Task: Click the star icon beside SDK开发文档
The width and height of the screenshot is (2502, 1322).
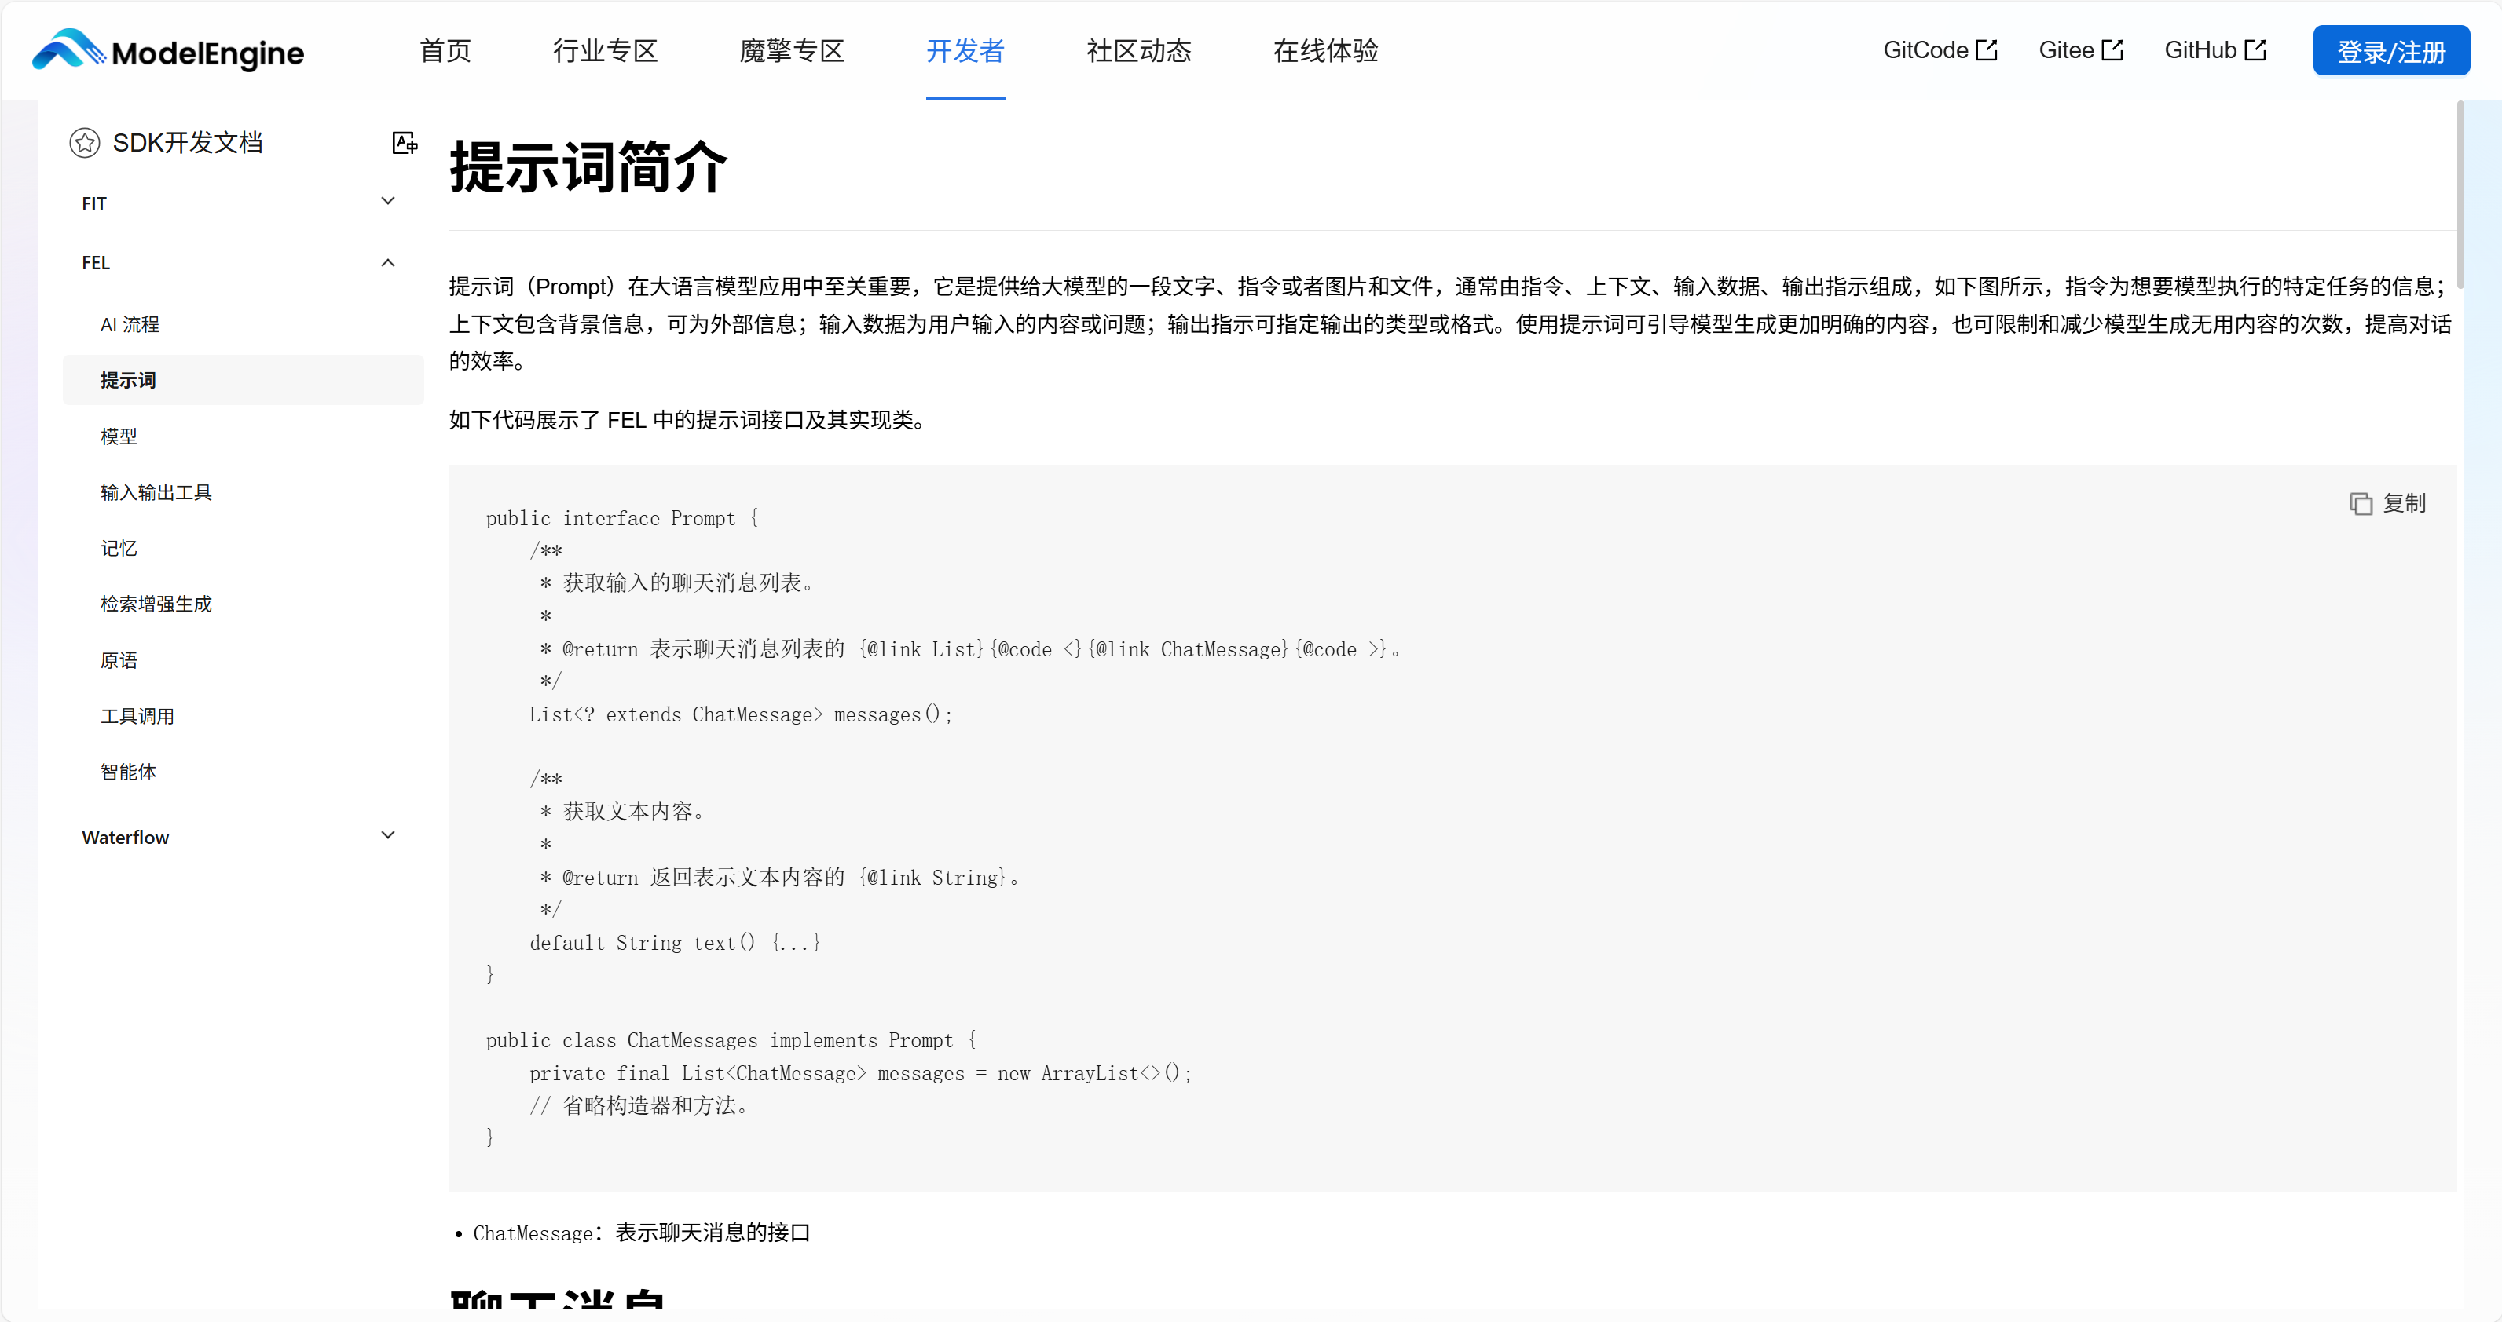Action: (x=85, y=142)
